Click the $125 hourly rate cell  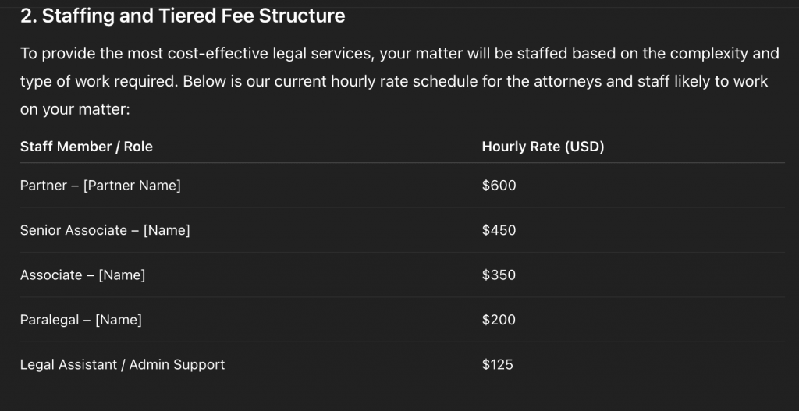[498, 364]
